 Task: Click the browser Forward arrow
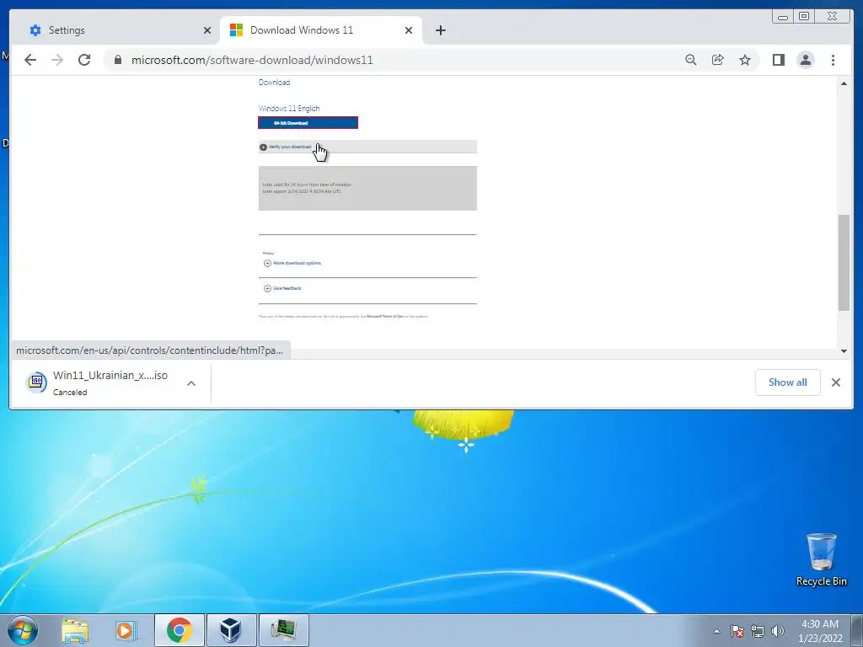[57, 60]
